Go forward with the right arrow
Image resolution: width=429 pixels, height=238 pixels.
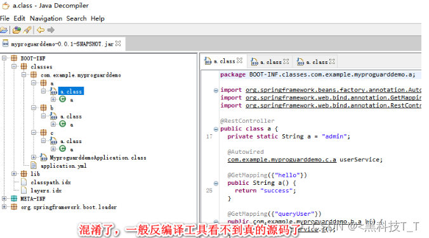(51, 30)
